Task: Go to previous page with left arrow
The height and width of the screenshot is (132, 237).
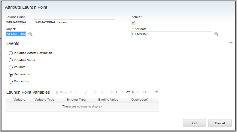Action: tap(111, 92)
